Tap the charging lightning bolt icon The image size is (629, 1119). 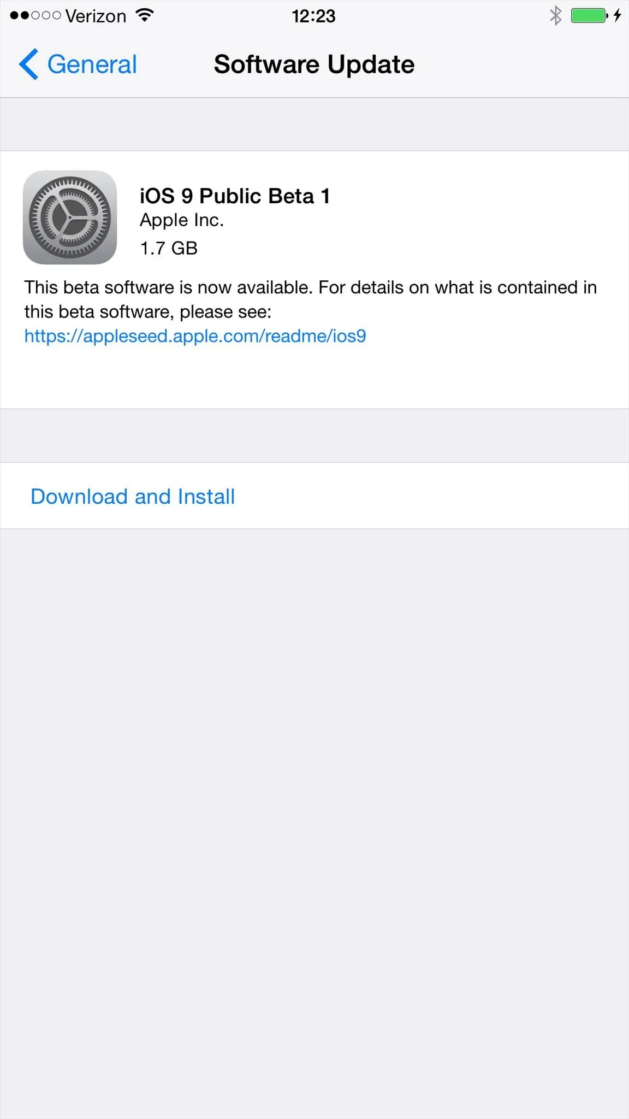[x=618, y=15]
